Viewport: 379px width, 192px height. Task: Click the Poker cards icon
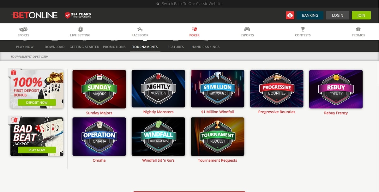[195, 29]
